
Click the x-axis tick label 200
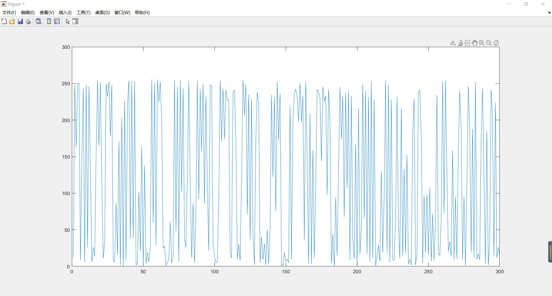(x=357, y=272)
